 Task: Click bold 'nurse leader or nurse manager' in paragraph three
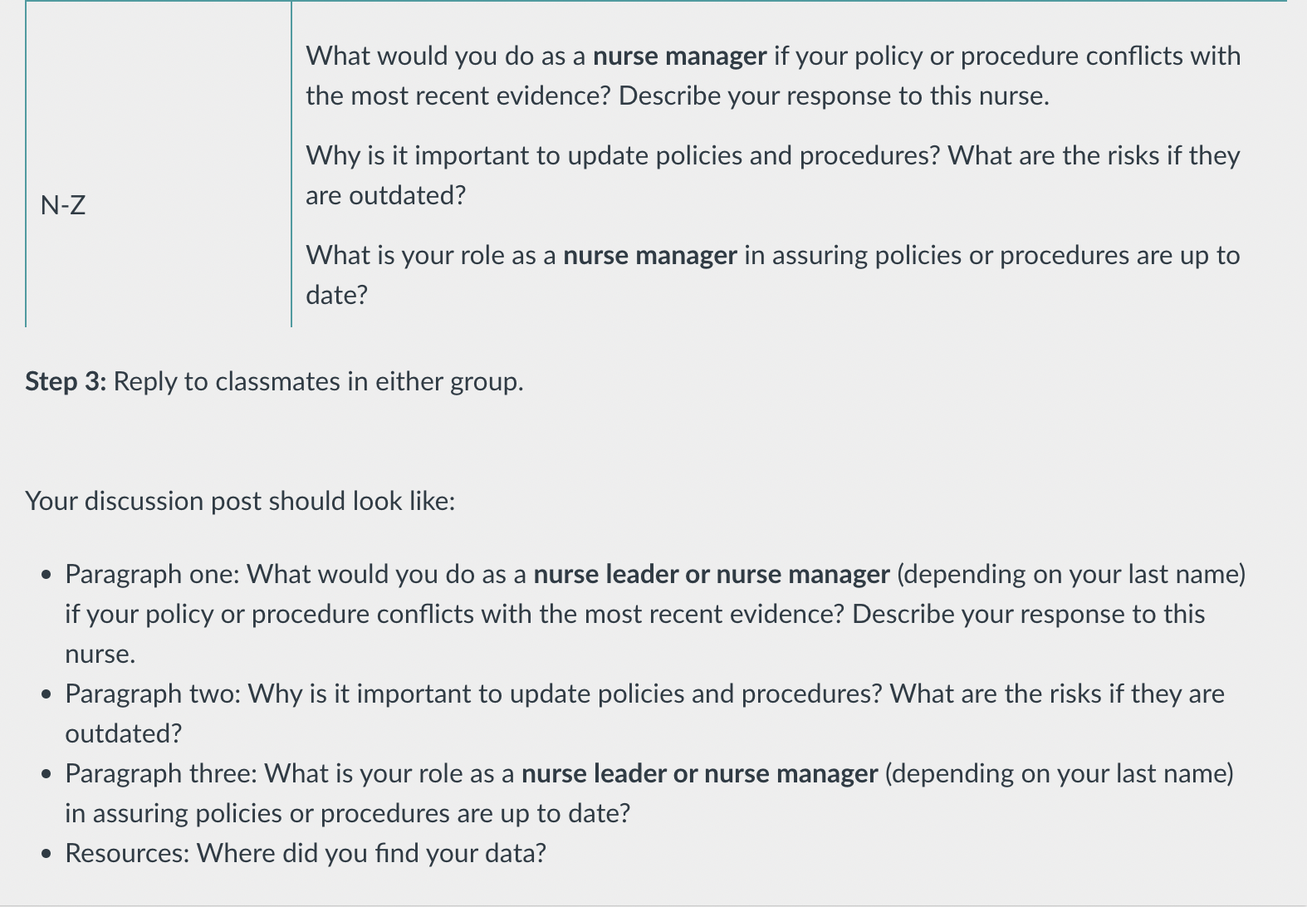(699, 773)
